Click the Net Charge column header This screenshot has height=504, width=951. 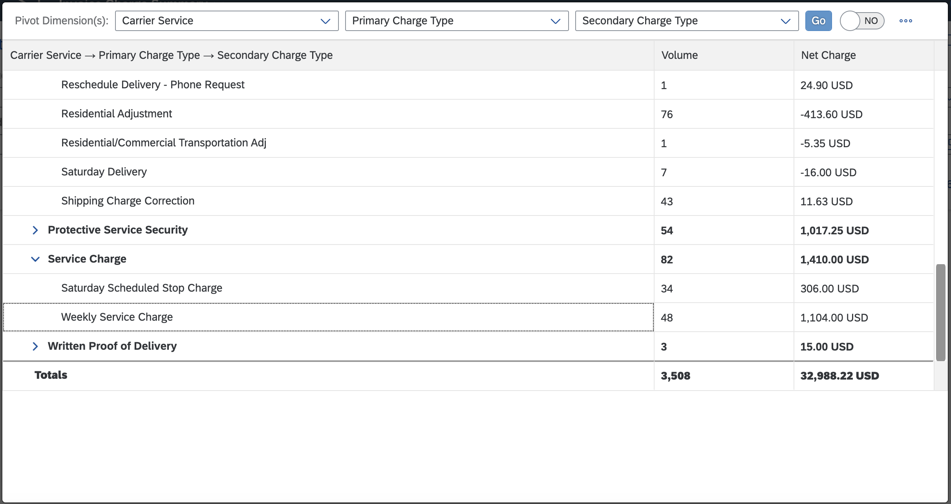coord(863,55)
